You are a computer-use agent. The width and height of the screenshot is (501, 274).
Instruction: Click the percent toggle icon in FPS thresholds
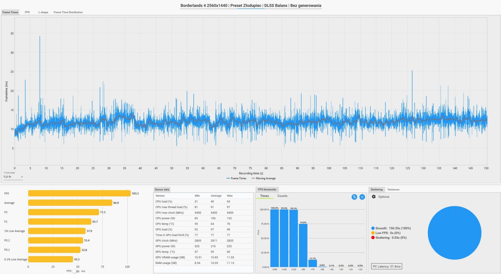click(x=354, y=197)
